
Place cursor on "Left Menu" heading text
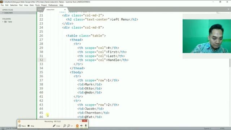[120, 19]
